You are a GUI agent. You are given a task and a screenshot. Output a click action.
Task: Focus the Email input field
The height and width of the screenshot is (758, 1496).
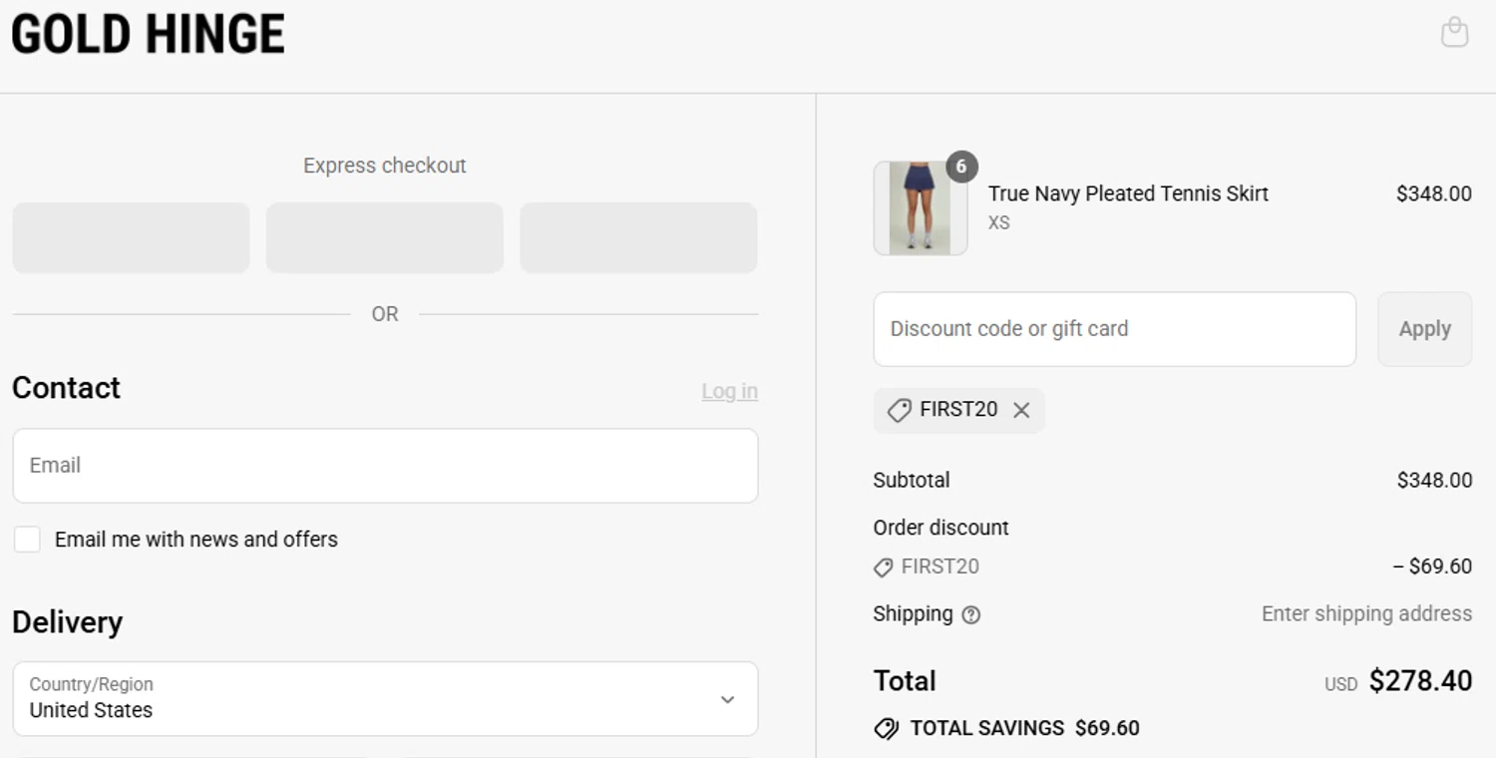(x=385, y=466)
